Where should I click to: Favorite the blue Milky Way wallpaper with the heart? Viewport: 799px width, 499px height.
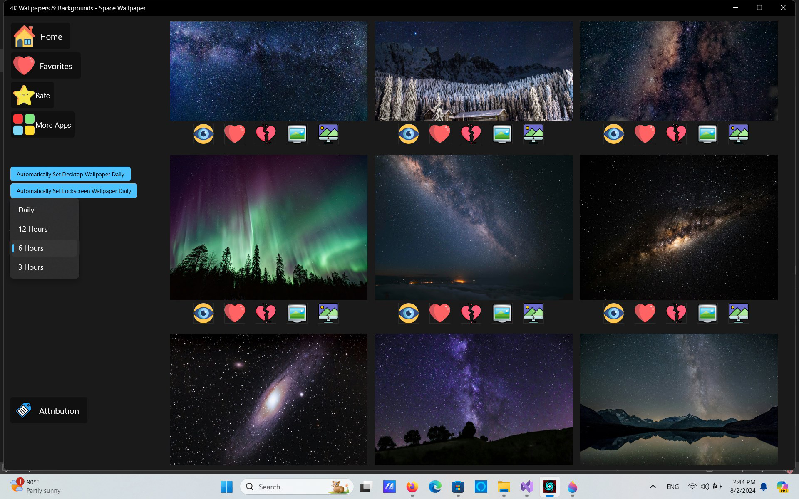coord(235,134)
